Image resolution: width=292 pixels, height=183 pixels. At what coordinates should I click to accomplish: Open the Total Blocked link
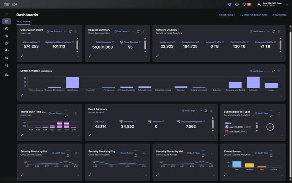tap(132, 42)
